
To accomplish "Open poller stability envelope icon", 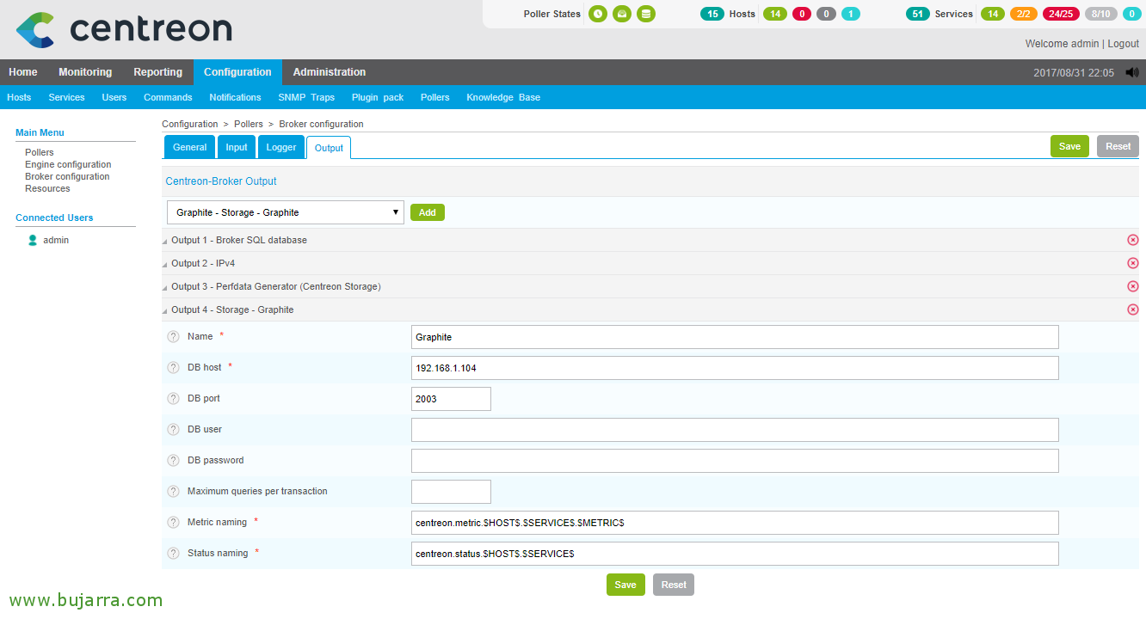I will (621, 14).
